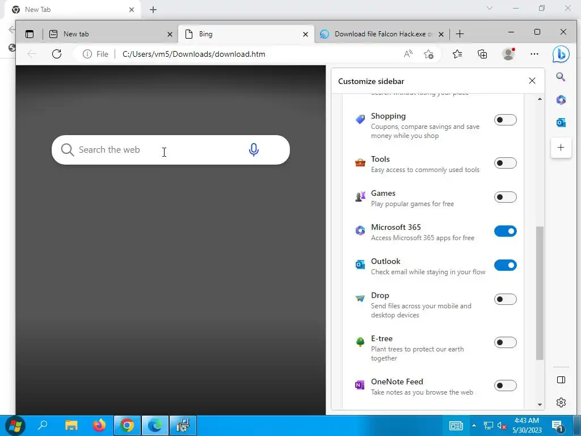Open network status tray icon
Image resolution: width=581 pixels, height=436 pixels.
[489, 426]
